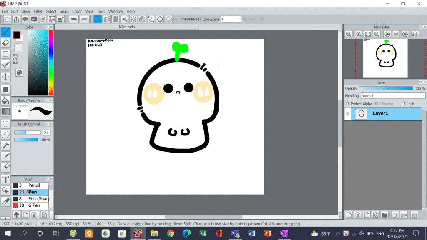Select the Text tool
The image size is (427, 240).
pyautogui.click(x=5, y=180)
